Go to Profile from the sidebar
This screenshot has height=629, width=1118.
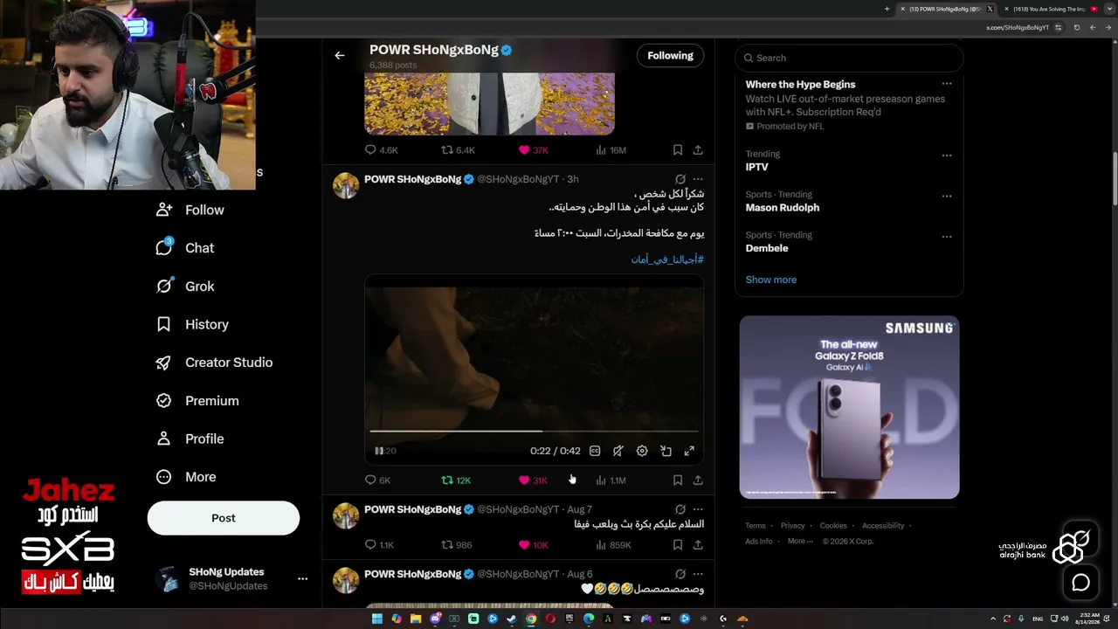190,439
